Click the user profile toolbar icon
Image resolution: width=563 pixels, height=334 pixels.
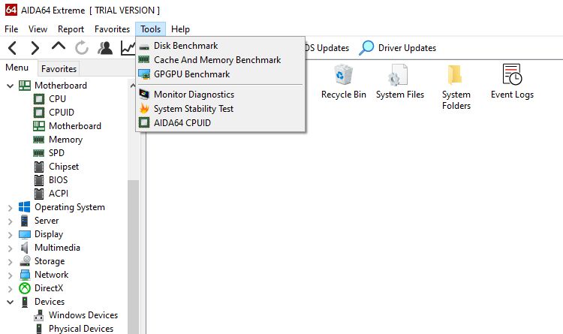[105, 48]
